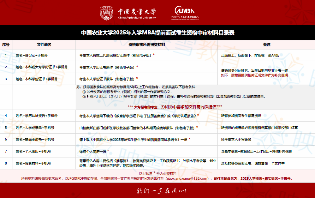The width and height of the screenshot is (315, 198).
Task: Click condition ② about 补修六门以上本科主干课程
Action: [x=174, y=97]
